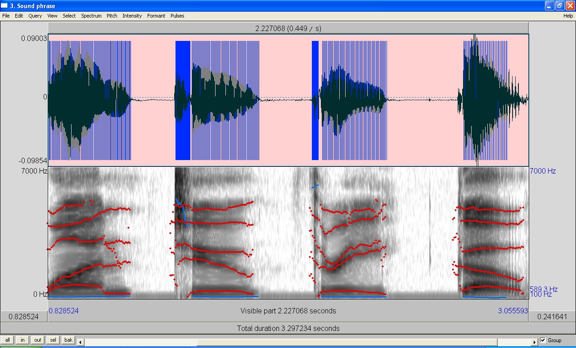Restore previous zoom with 'bak' button
Screen dimensions: 576x348
point(68,340)
